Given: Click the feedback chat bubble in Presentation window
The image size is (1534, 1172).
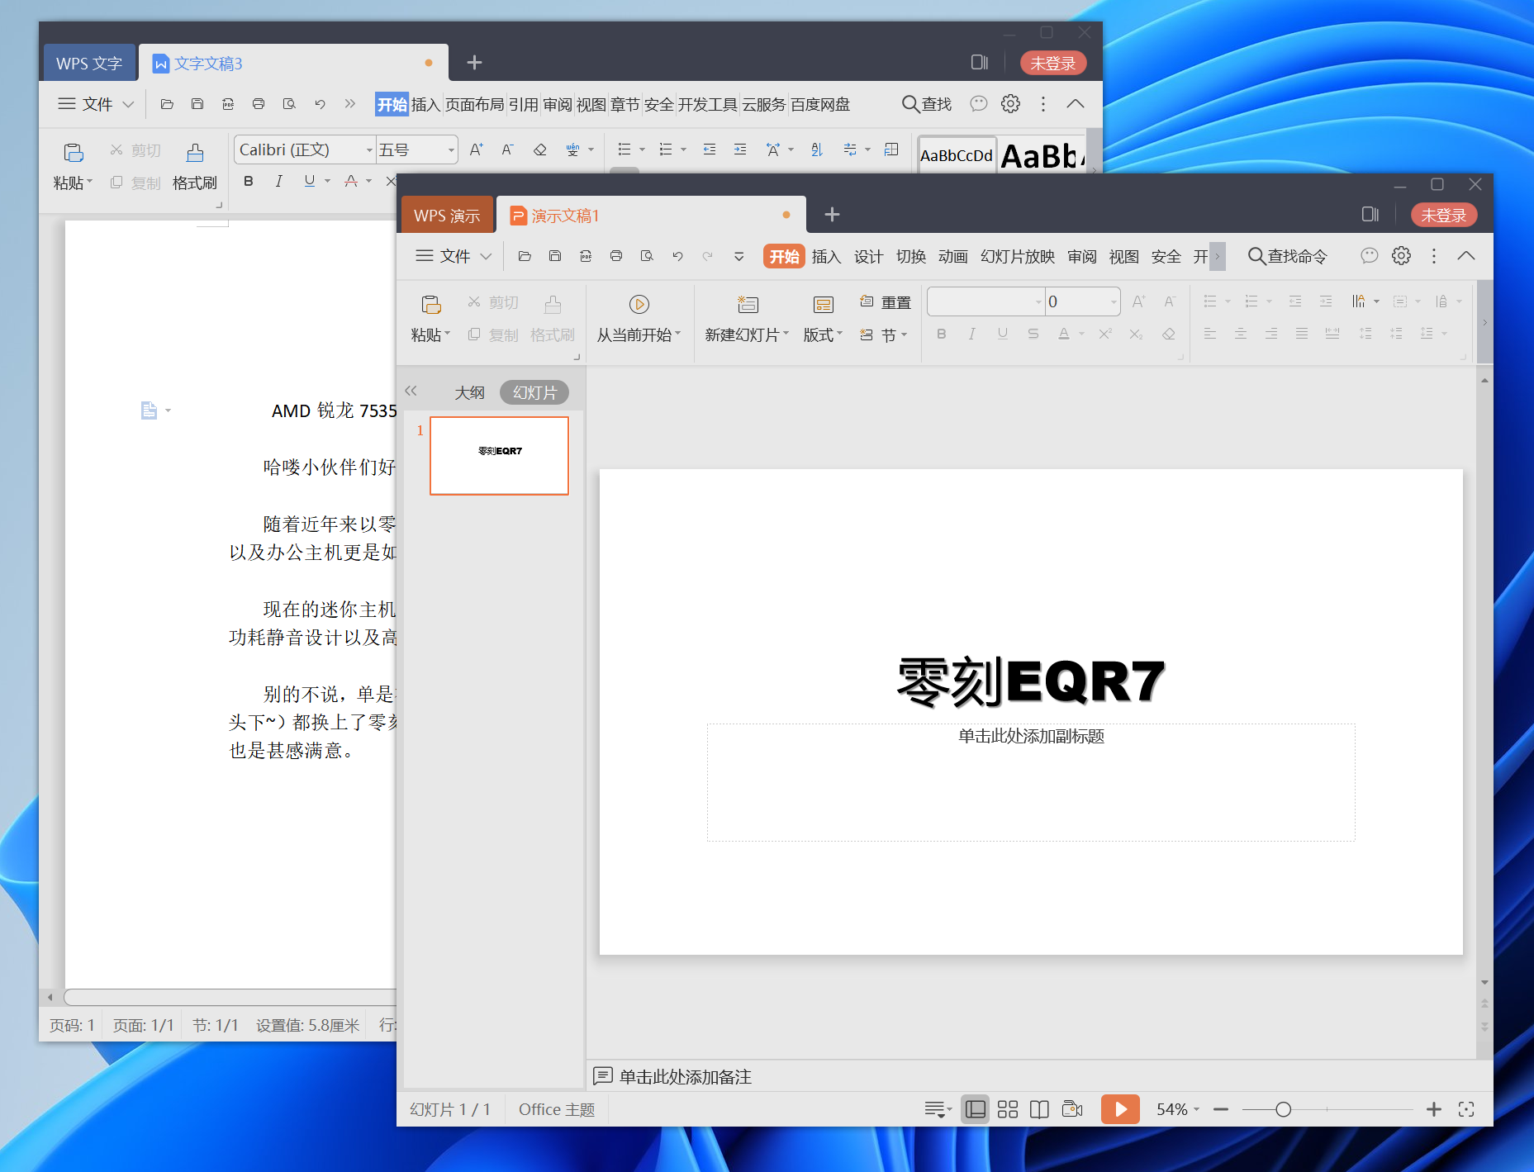Looking at the screenshot, I should [1369, 256].
